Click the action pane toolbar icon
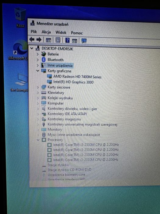 coord(75,41)
